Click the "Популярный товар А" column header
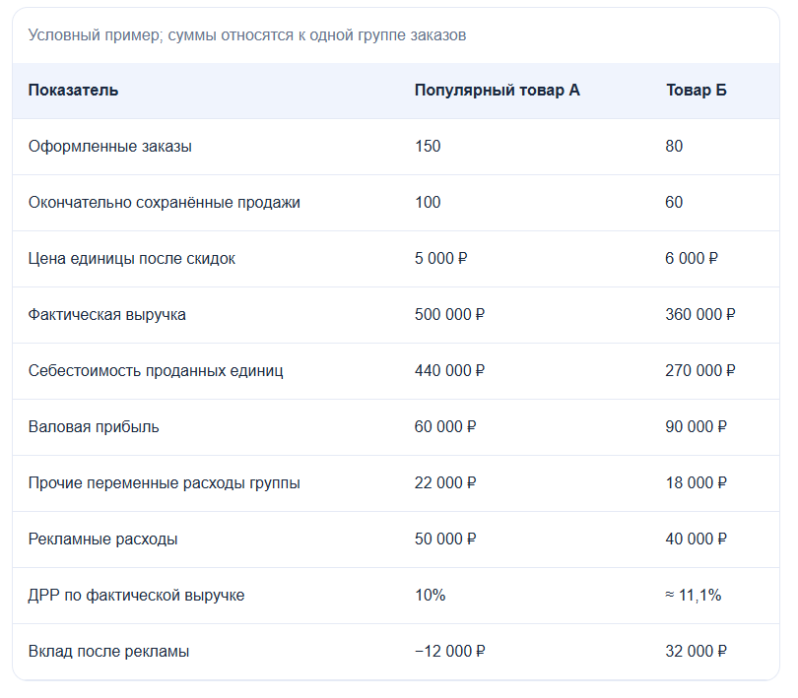The image size is (798, 698). 497,90
